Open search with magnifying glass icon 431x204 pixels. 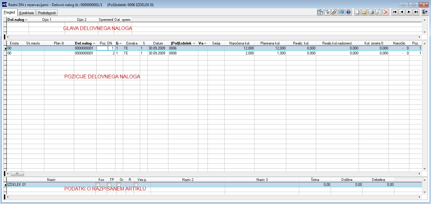379,12
